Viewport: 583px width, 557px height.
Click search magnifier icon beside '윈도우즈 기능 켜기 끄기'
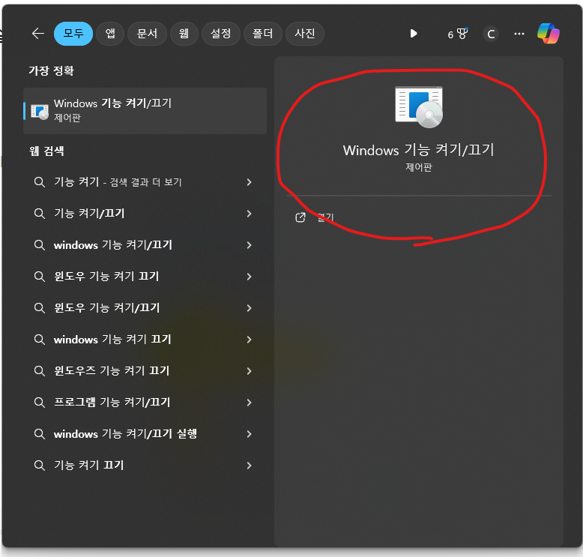(x=40, y=371)
